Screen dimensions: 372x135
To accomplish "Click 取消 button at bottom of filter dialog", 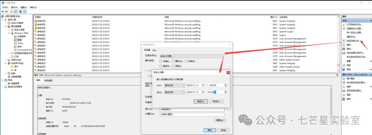I will [x=223, y=130].
